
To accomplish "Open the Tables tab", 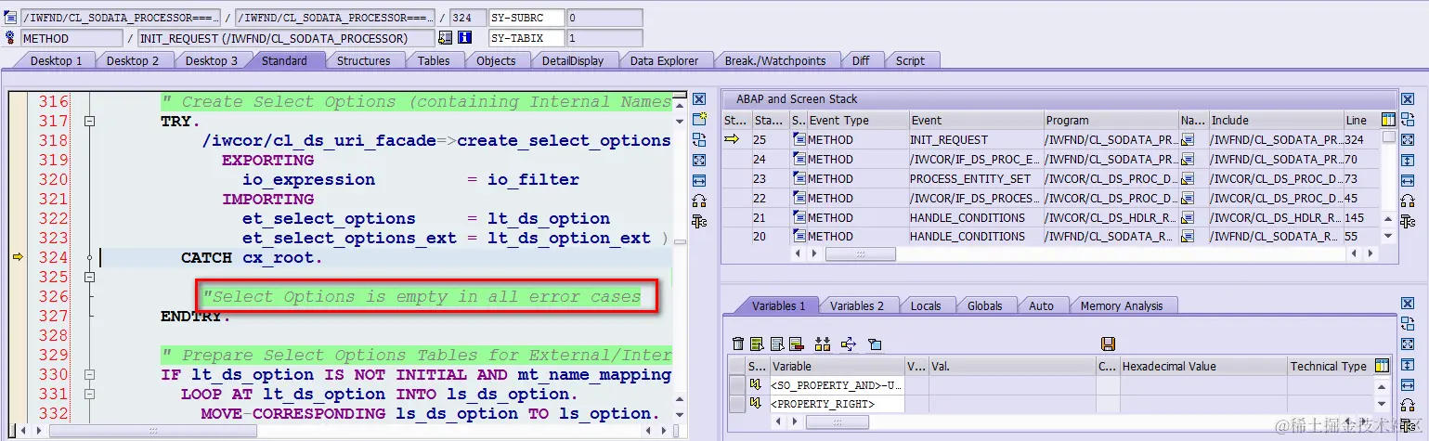I will pyautogui.click(x=434, y=60).
